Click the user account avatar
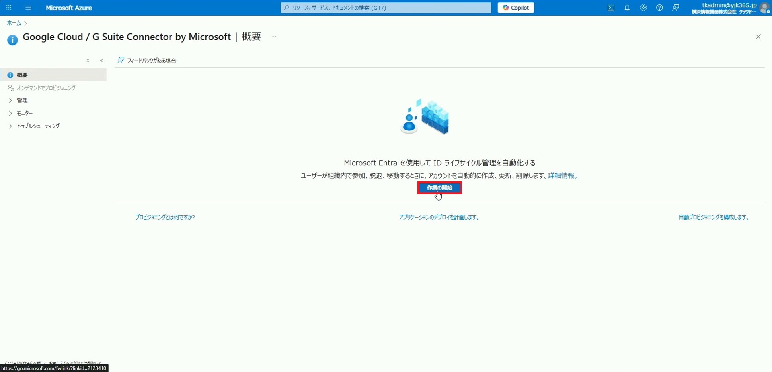Viewport: 772px width, 372px height. (x=764, y=8)
